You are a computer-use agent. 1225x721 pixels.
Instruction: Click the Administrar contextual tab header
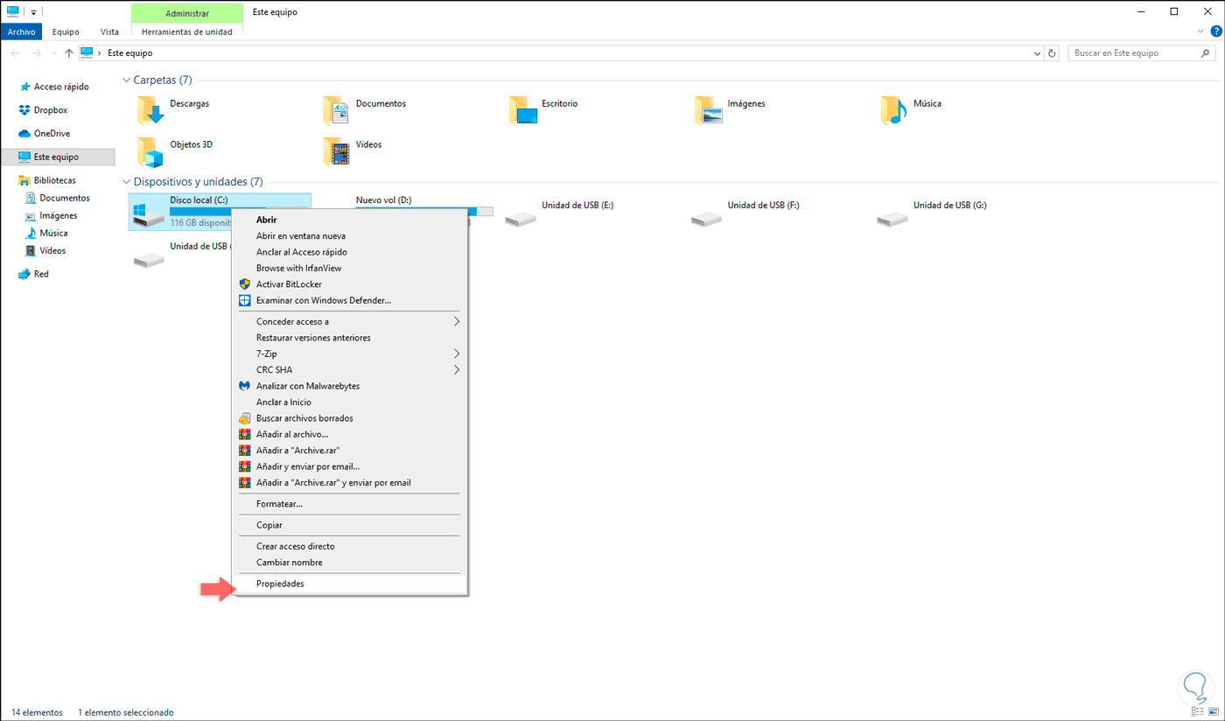point(187,13)
